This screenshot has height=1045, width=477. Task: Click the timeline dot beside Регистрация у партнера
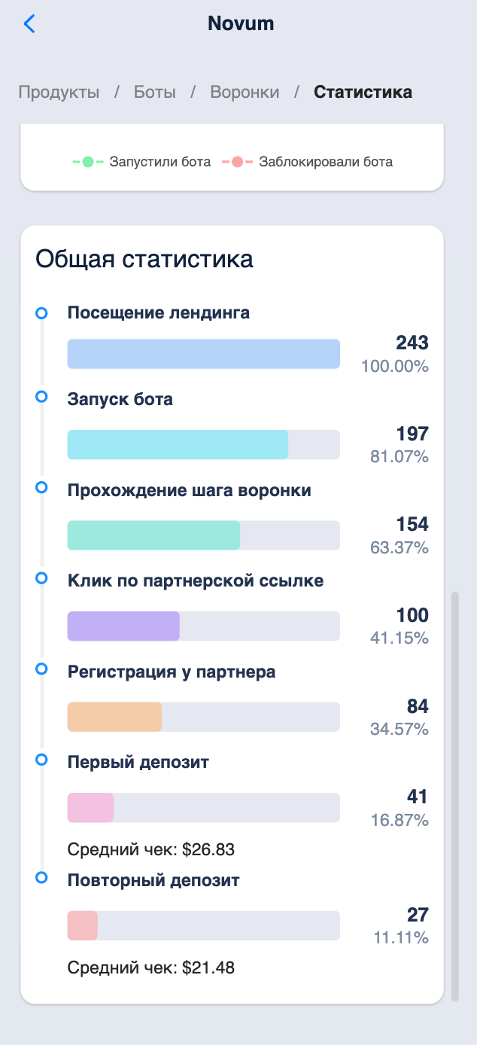tap(41, 669)
